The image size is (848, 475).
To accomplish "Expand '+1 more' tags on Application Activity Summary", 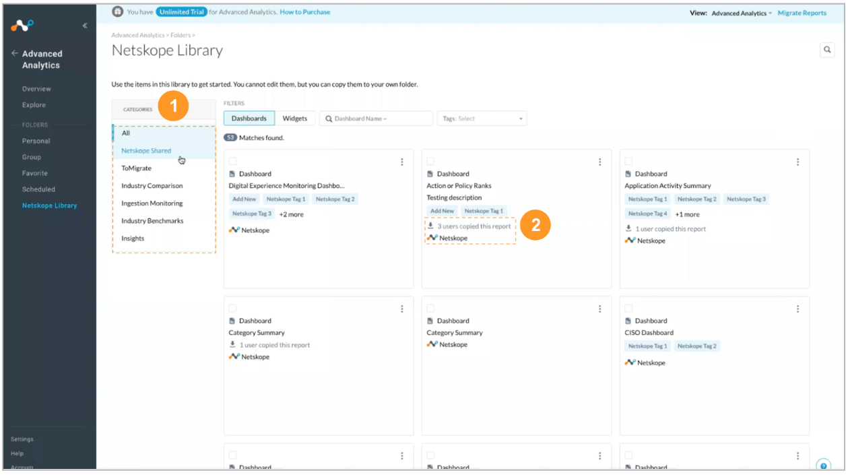I will (x=687, y=214).
